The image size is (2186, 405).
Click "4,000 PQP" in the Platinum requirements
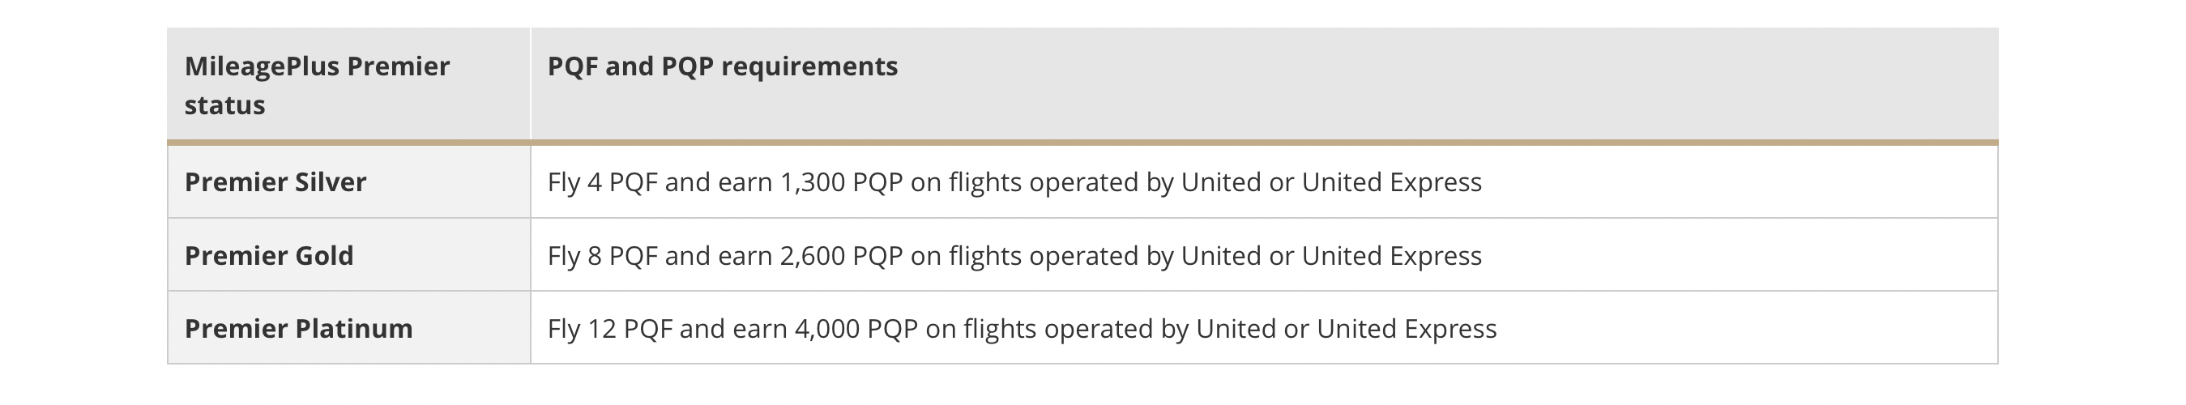pyautogui.click(x=856, y=329)
